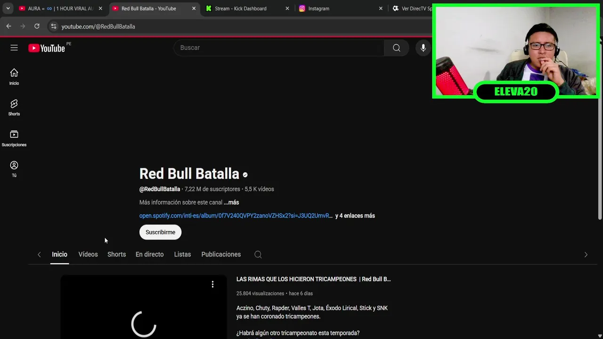Image resolution: width=603 pixels, height=339 pixels.
Task: Go forward with the browser forward arrow
Action: [23, 26]
